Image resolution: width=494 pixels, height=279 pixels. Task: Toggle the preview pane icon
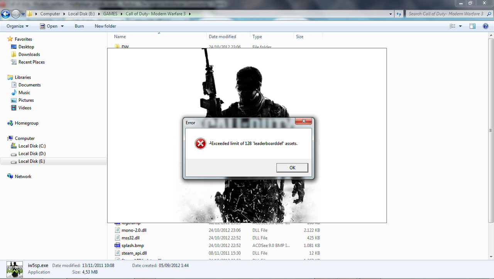472,26
